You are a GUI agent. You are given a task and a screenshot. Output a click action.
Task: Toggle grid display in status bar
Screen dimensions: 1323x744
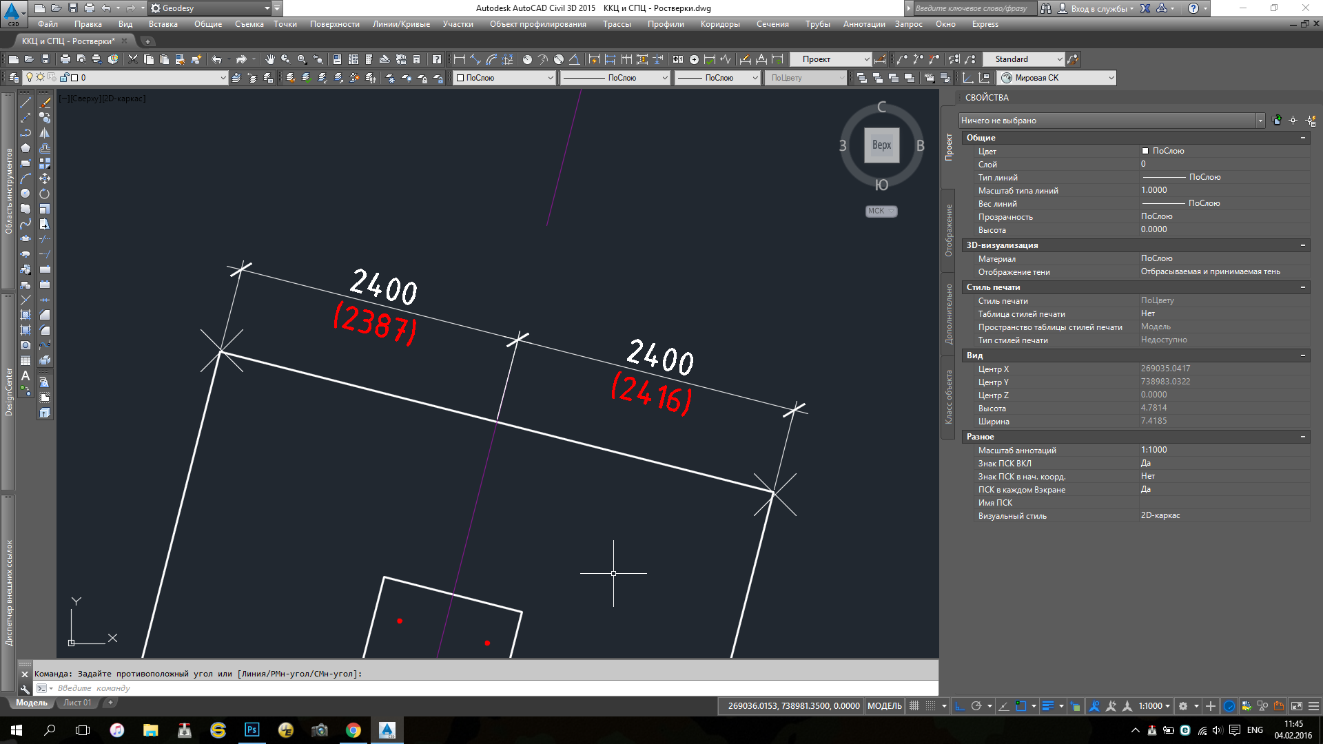point(914,706)
